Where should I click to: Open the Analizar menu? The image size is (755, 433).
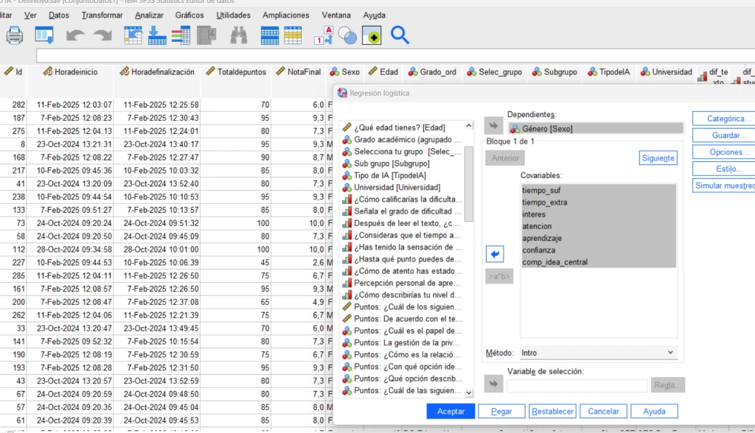pyautogui.click(x=150, y=15)
